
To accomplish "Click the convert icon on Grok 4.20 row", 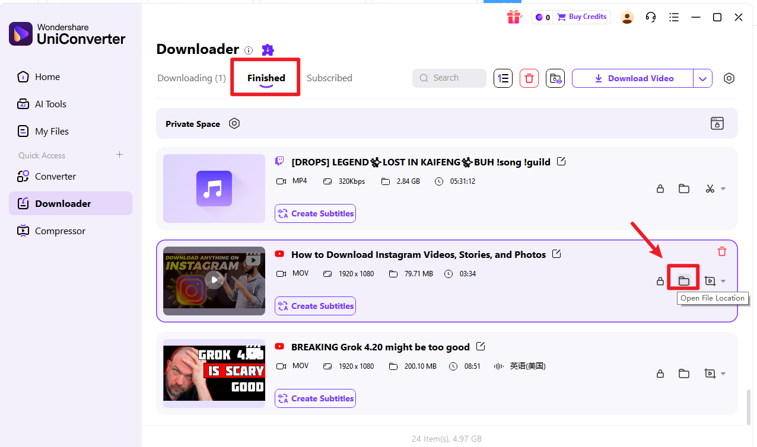I will 710,373.
